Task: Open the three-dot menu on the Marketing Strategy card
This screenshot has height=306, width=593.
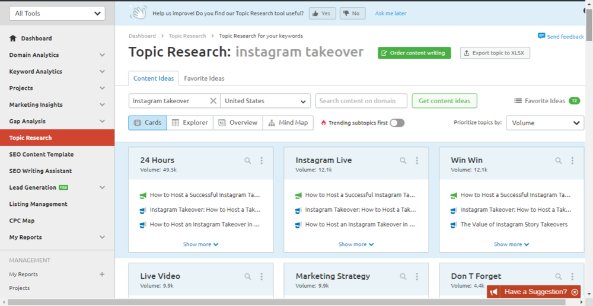Action: tap(417, 276)
